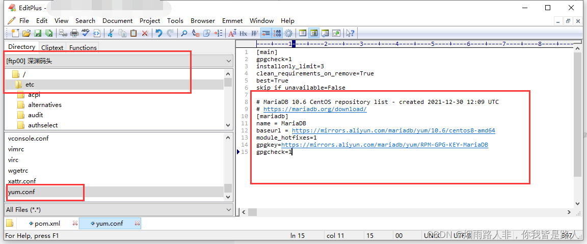Click the Replace icon

pos(196,33)
